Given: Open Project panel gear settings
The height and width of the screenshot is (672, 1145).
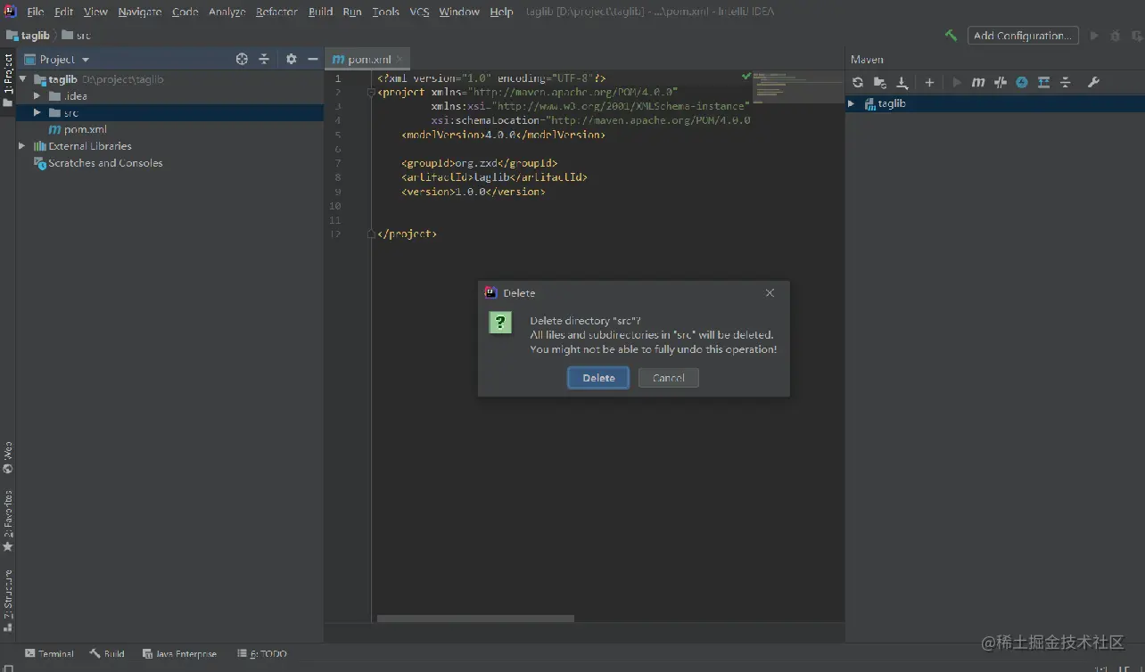Looking at the screenshot, I should (x=291, y=59).
